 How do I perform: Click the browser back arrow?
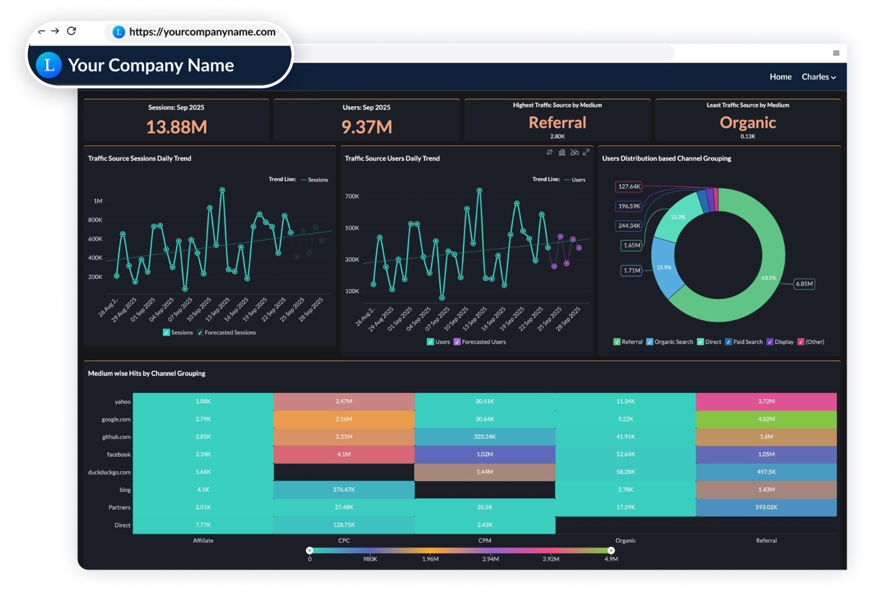[x=41, y=31]
